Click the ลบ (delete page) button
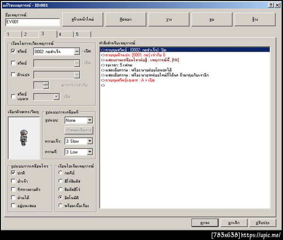This screenshot has height=240, width=283. 212,19
